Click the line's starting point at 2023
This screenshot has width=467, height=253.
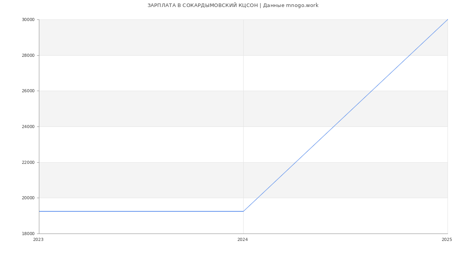39,211
